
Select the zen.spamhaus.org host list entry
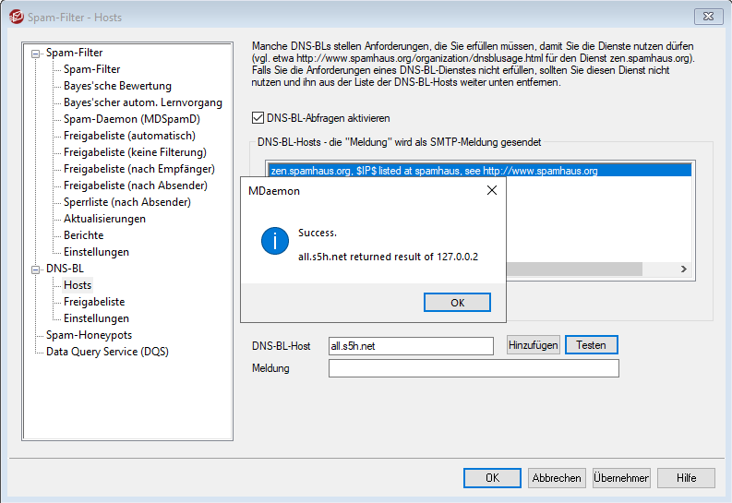pyautogui.click(x=434, y=171)
